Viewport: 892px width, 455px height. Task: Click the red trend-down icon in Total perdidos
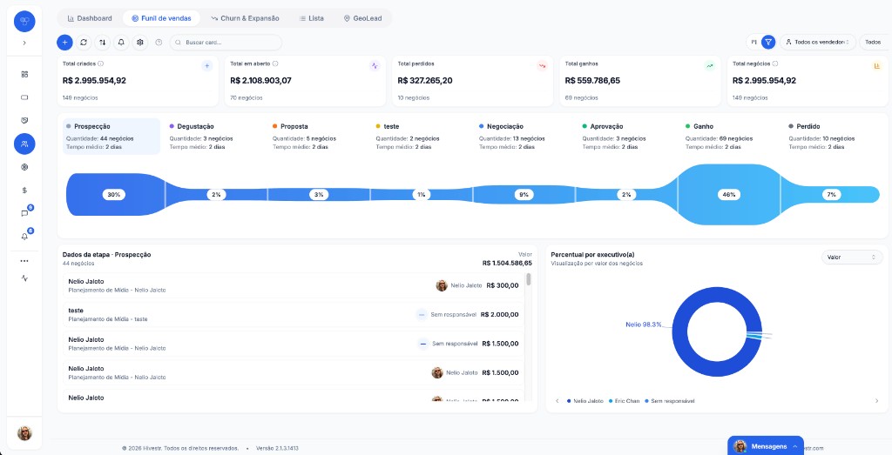tap(542, 66)
